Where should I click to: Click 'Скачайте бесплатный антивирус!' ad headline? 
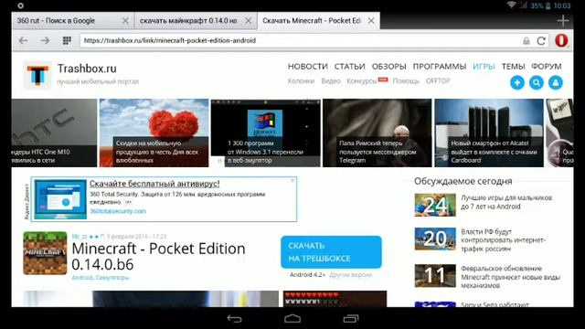(x=154, y=184)
